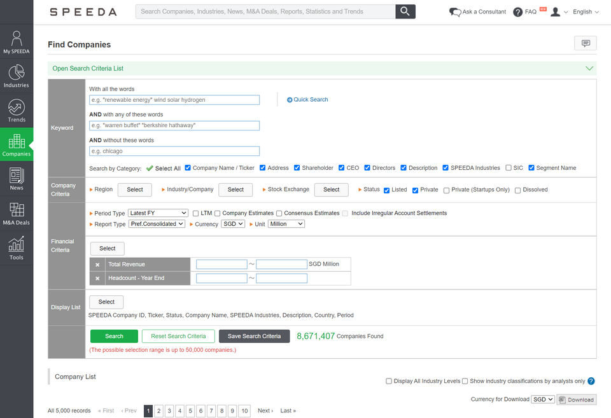611x418 pixels.
Task: Toggle the Directors checkbox
Action: (x=367, y=168)
